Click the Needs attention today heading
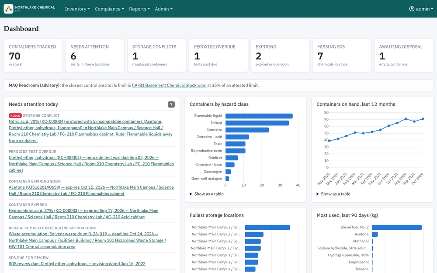437x273 pixels. coord(33,104)
